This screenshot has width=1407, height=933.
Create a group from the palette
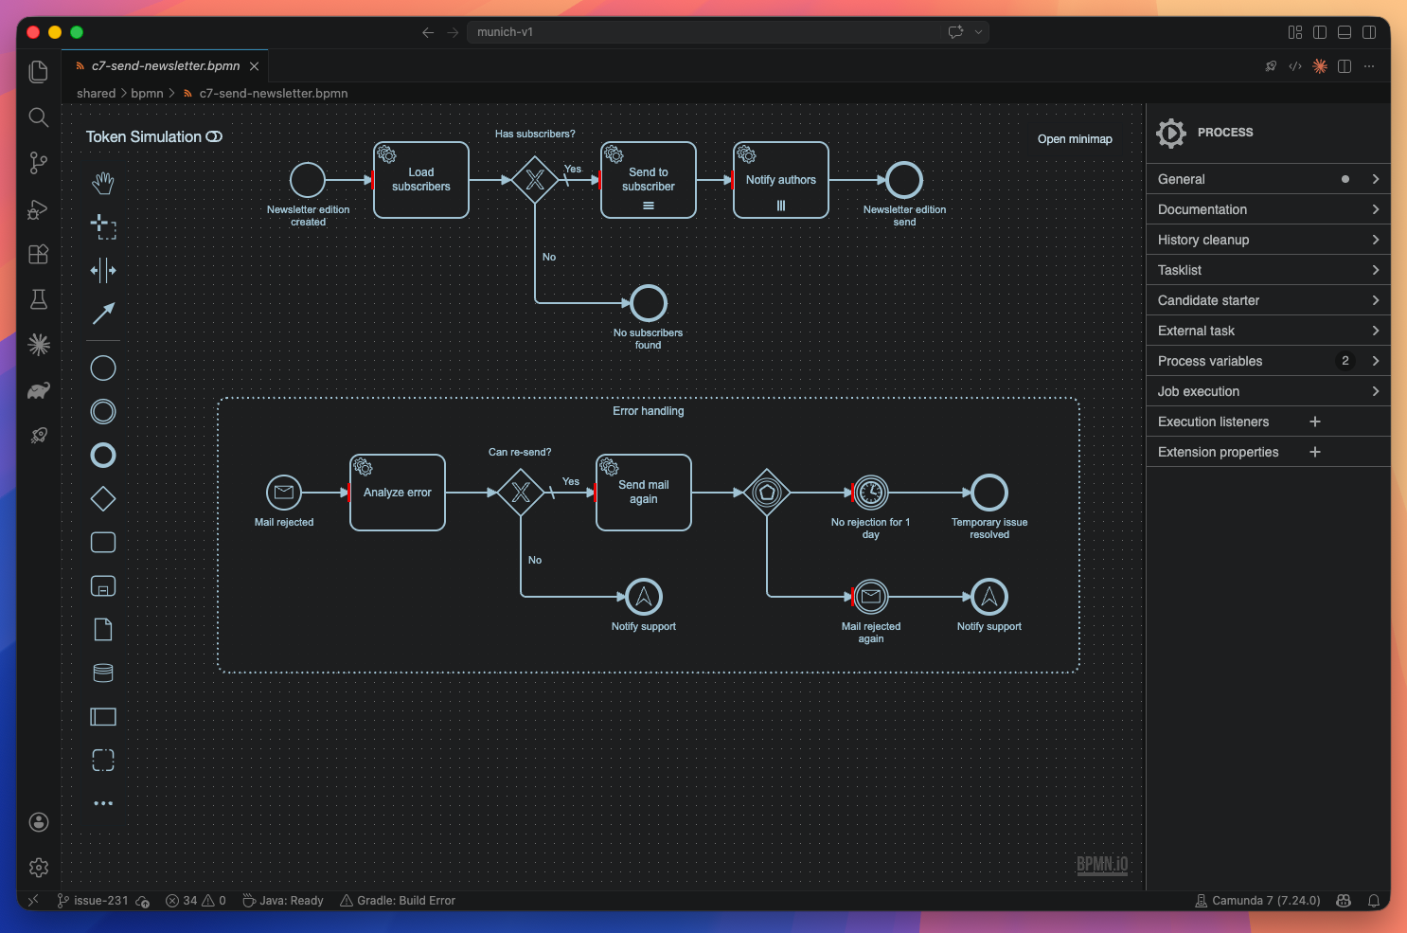click(103, 760)
